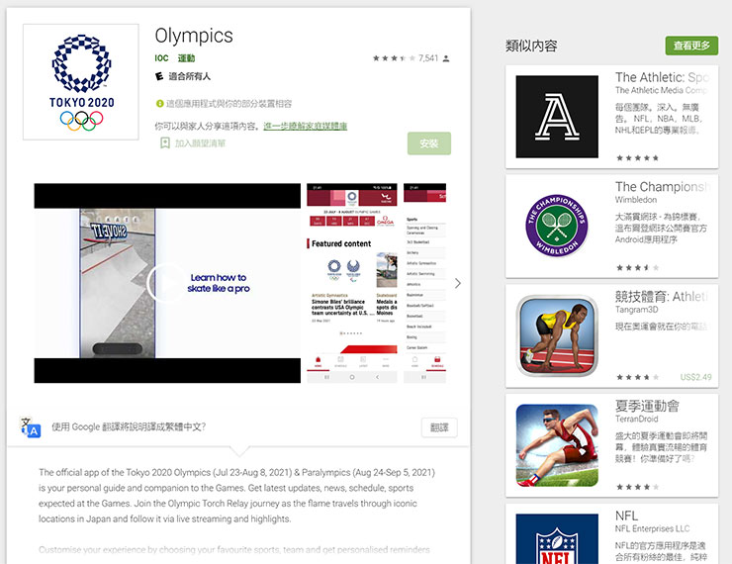Open the Tokyo 2020 Olympics app icon
The height and width of the screenshot is (564, 732).
81,82
